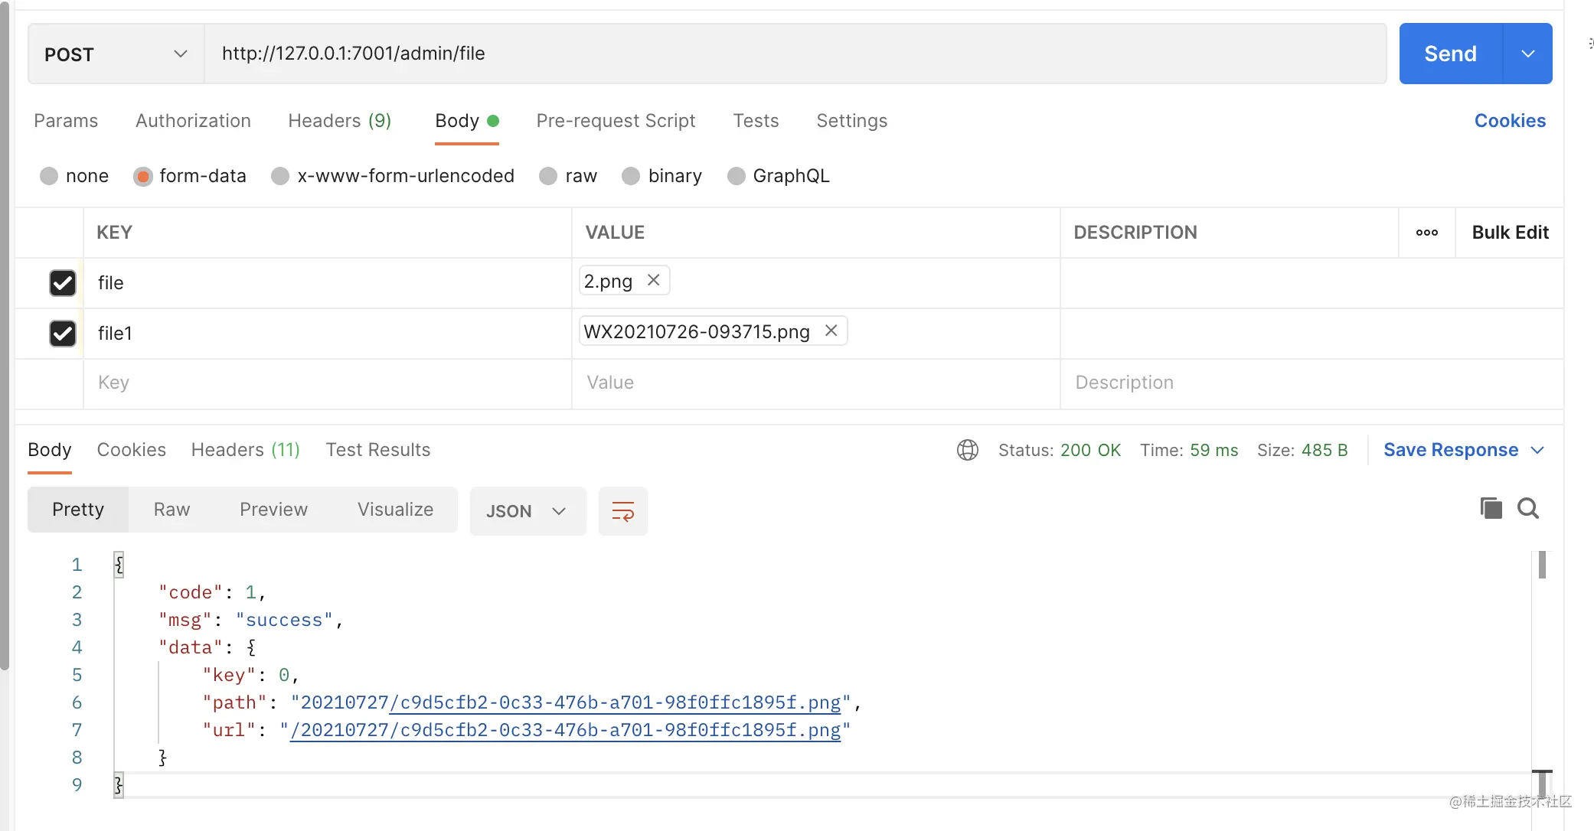Open the Cookies link
Screen dimensions: 1594x831
click(x=1510, y=121)
